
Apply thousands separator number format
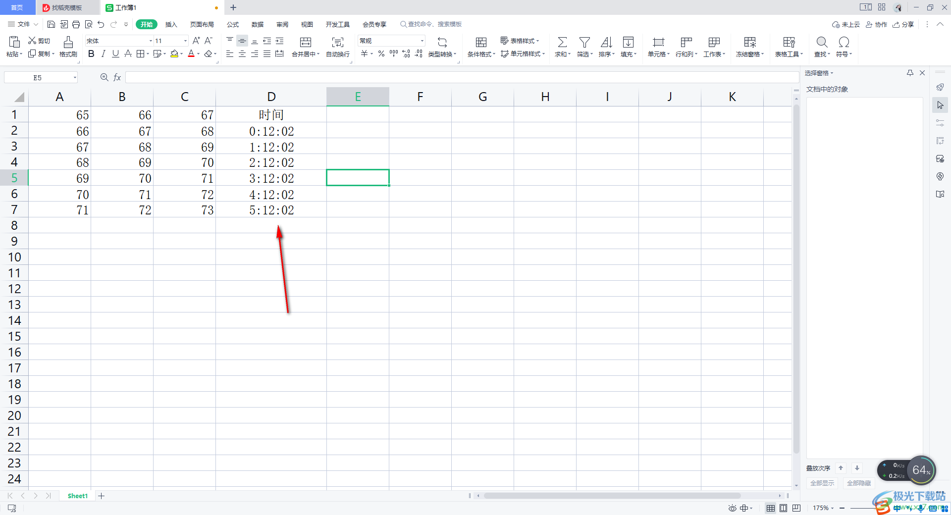394,53
